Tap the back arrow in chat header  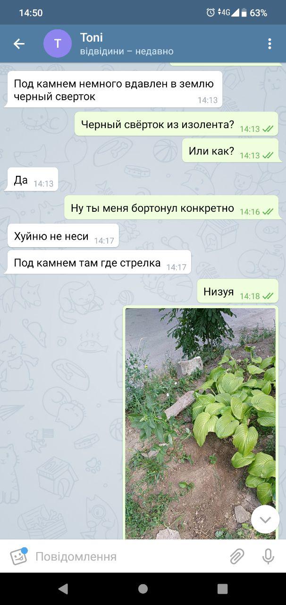19,44
